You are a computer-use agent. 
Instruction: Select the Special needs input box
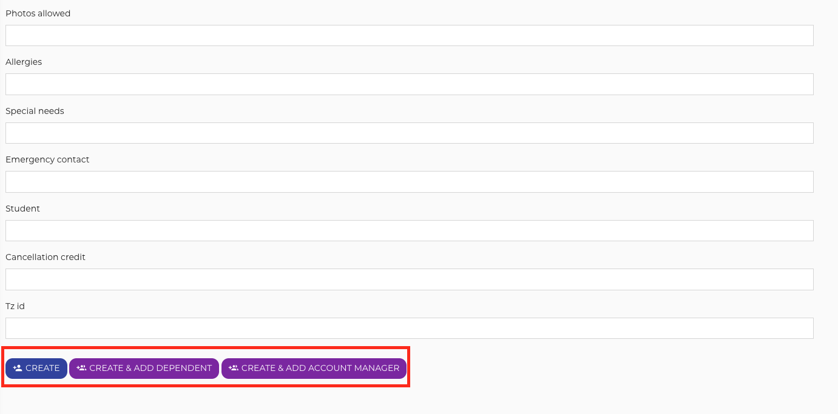(x=410, y=133)
